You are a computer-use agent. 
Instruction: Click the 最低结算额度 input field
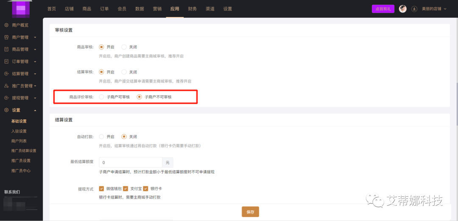pos(131,162)
